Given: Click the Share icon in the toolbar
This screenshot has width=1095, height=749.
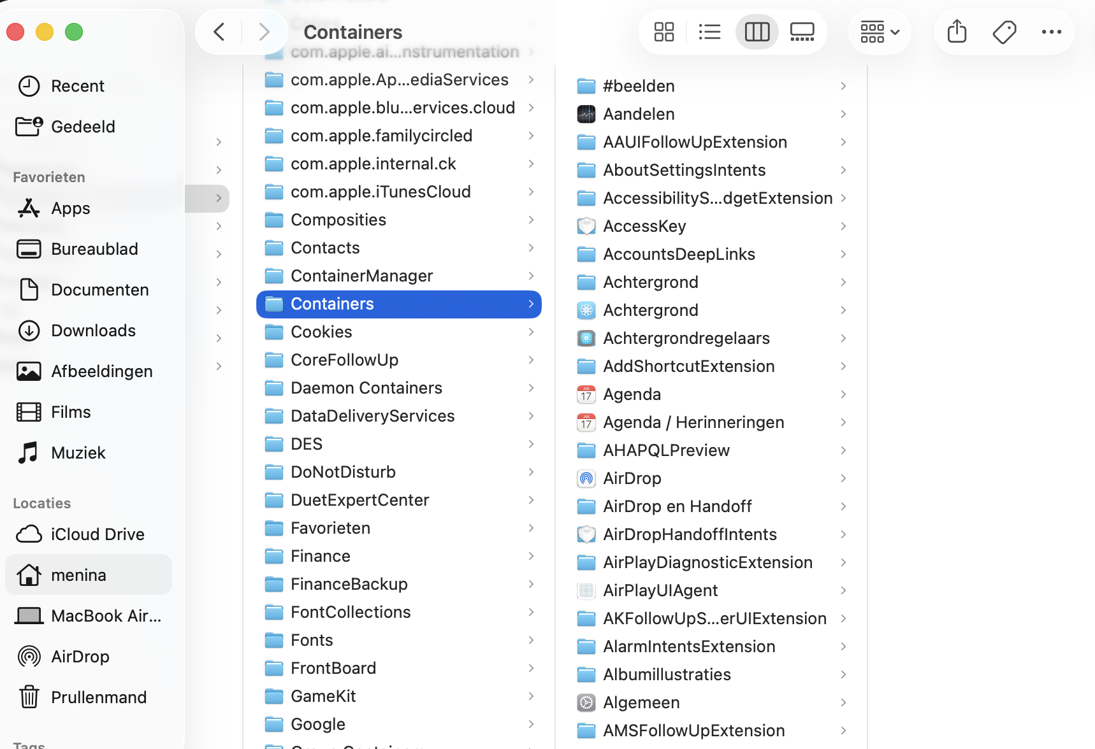Looking at the screenshot, I should (956, 31).
